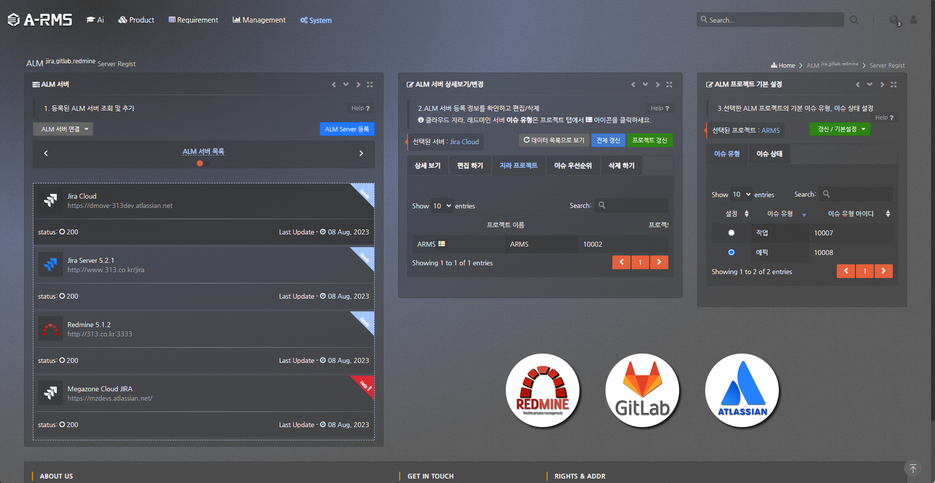
Task: Open the ALM 서버 연결 dropdown
Action: (x=63, y=129)
